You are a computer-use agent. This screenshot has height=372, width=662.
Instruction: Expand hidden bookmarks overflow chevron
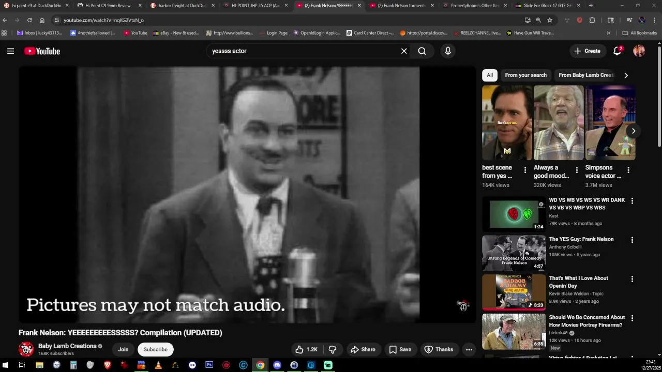tap(608, 33)
